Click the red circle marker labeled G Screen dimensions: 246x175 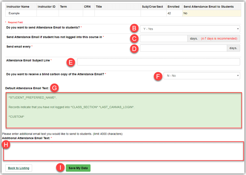pos(54,88)
